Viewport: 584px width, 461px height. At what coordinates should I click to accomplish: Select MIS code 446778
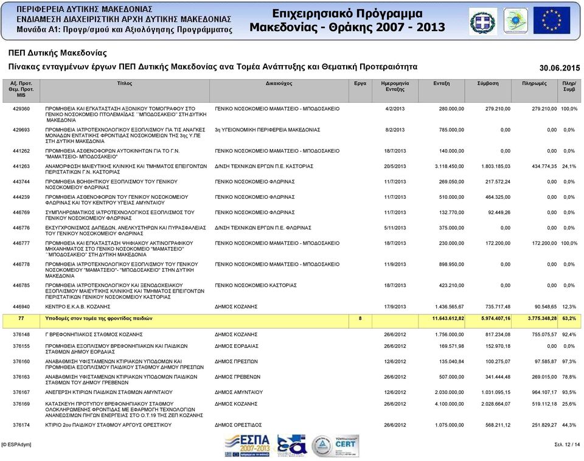[21, 265]
